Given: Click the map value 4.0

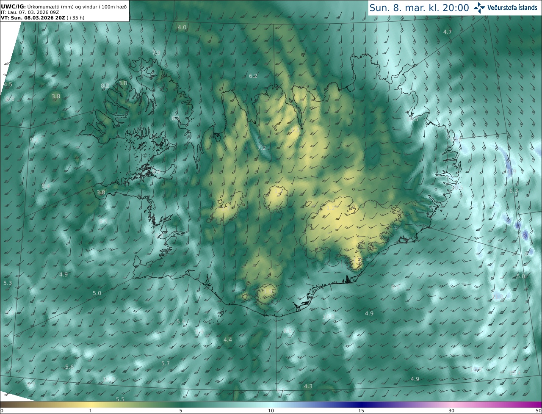Looking at the screenshot, I should click(x=182, y=27).
